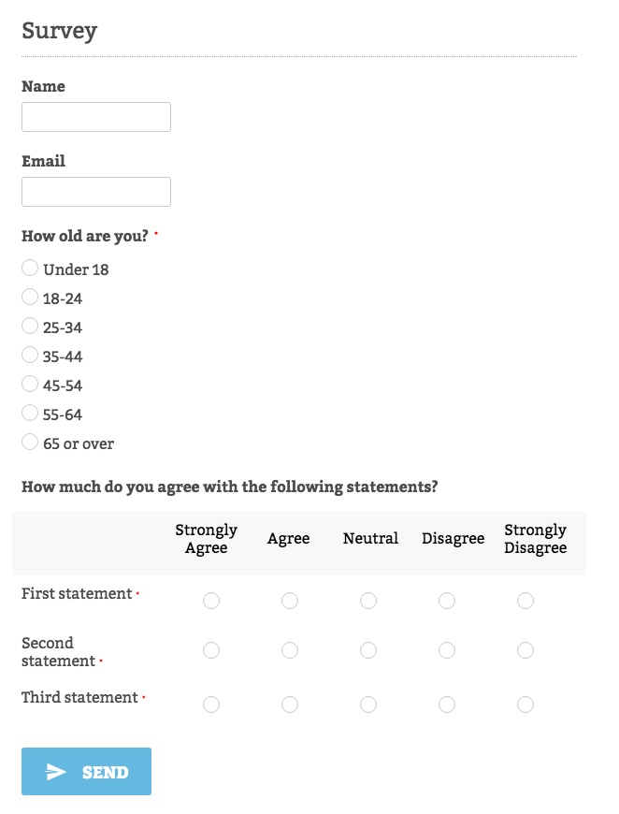Viewport: 619px width, 814px height.
Task: Click the Name input field
Action: coord(95,116)
